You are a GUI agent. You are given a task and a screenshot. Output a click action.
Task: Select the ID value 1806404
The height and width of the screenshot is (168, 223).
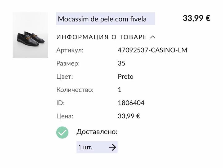coord(131,103)
